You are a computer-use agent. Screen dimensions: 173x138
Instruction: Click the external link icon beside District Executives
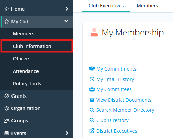point(92,131)
